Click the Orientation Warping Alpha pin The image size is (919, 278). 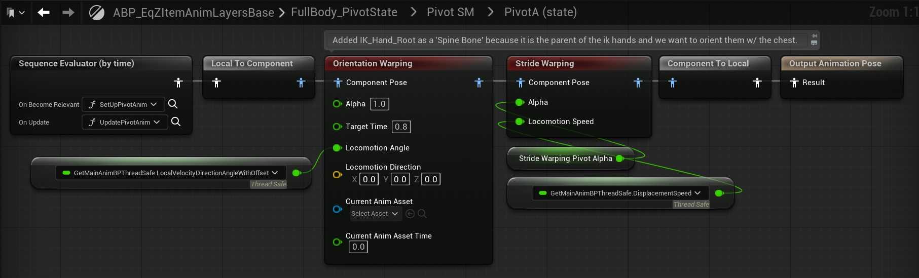(337, 104)
